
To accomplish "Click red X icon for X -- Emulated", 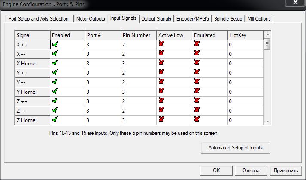I will click(197, 53).
